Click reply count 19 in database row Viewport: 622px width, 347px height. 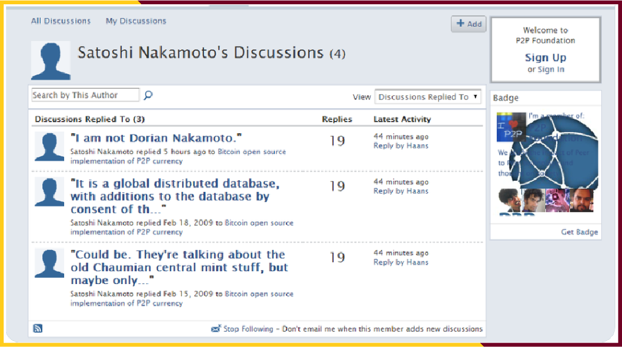click(x=337, y=186)
